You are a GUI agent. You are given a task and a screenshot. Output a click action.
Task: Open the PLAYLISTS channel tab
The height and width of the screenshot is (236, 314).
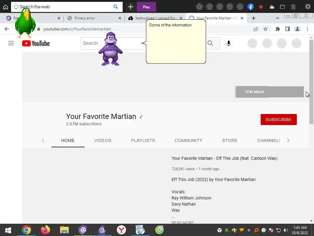click(143, 140)
